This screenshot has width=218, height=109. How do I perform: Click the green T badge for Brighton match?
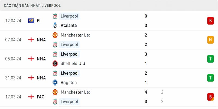[x=210, y=78]
